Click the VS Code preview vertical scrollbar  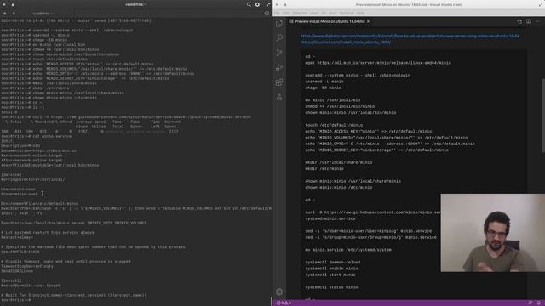543,116
